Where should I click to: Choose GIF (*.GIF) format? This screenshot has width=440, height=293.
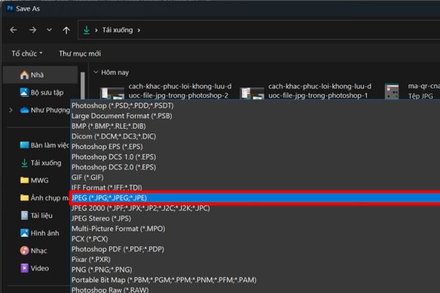pyautogui.click(x=255, y=177)
